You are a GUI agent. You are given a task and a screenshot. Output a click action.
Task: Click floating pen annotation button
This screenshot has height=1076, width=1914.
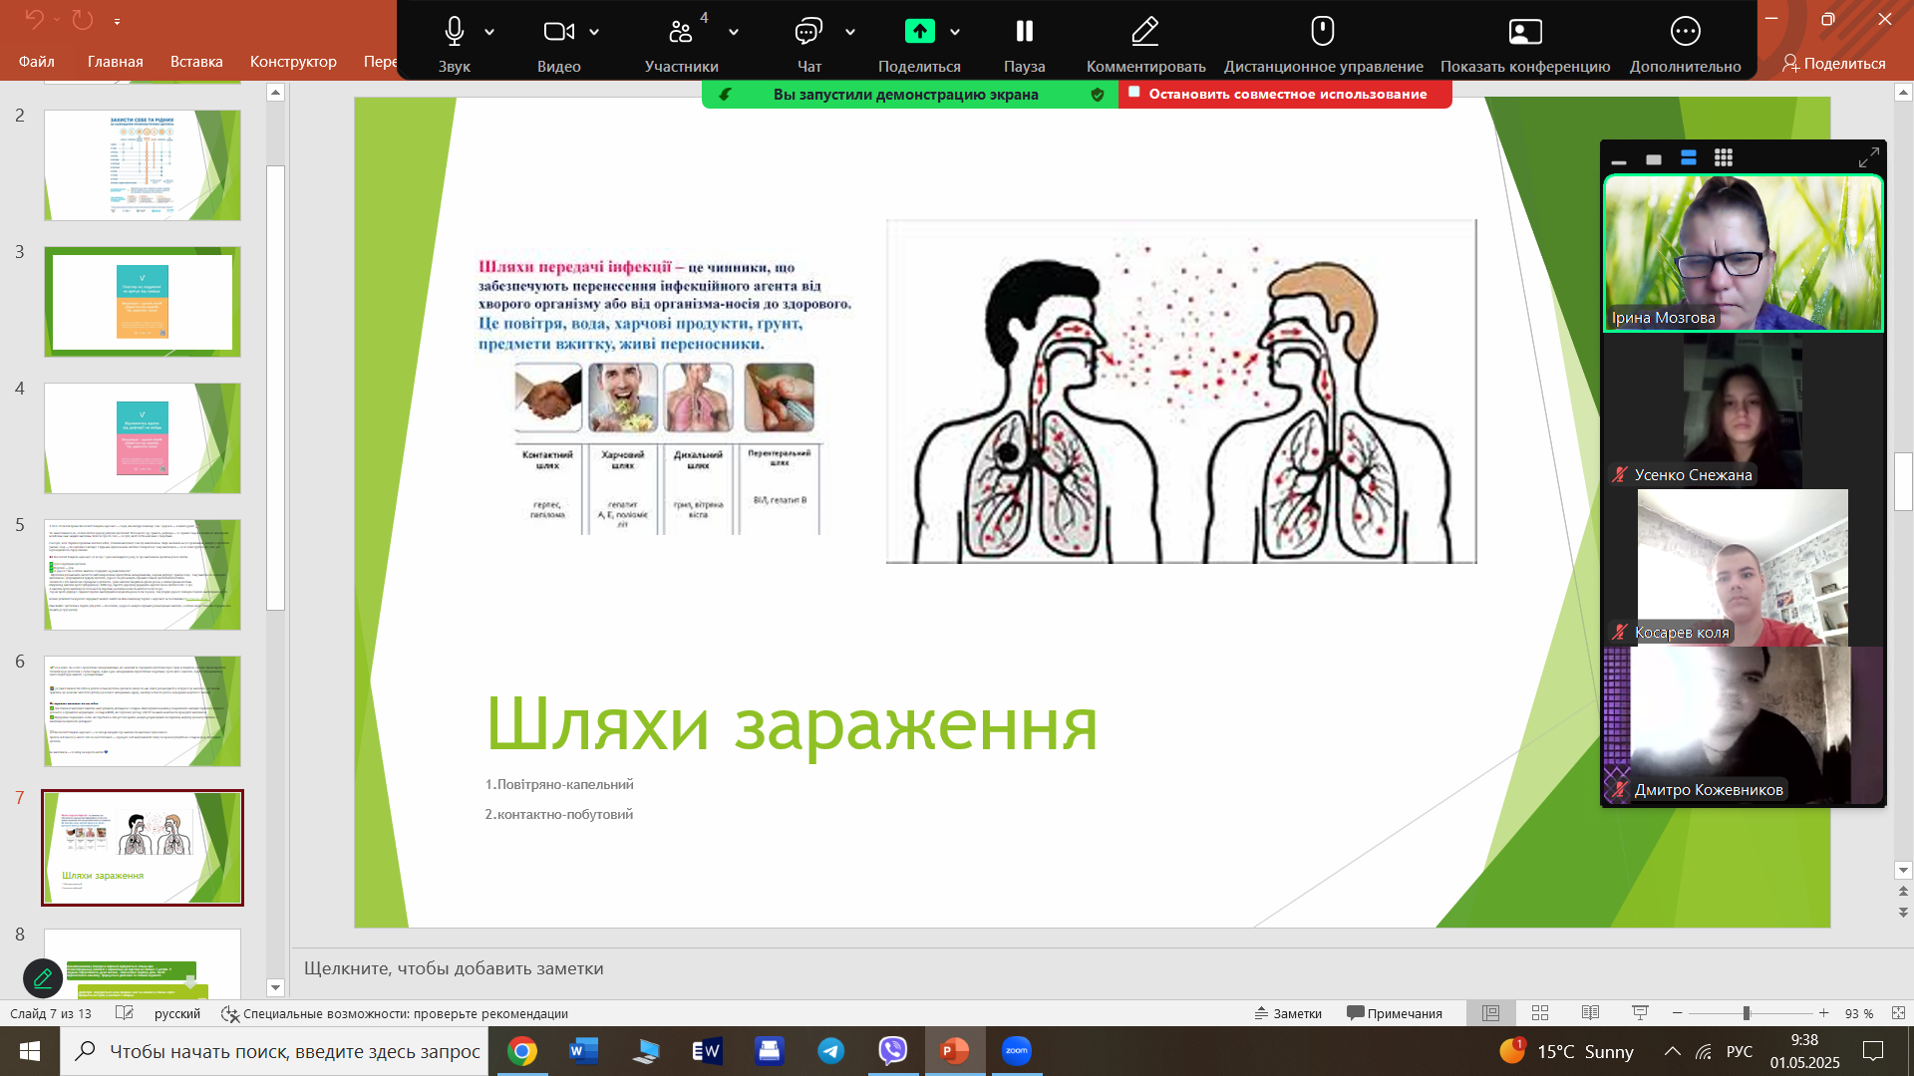43,978
